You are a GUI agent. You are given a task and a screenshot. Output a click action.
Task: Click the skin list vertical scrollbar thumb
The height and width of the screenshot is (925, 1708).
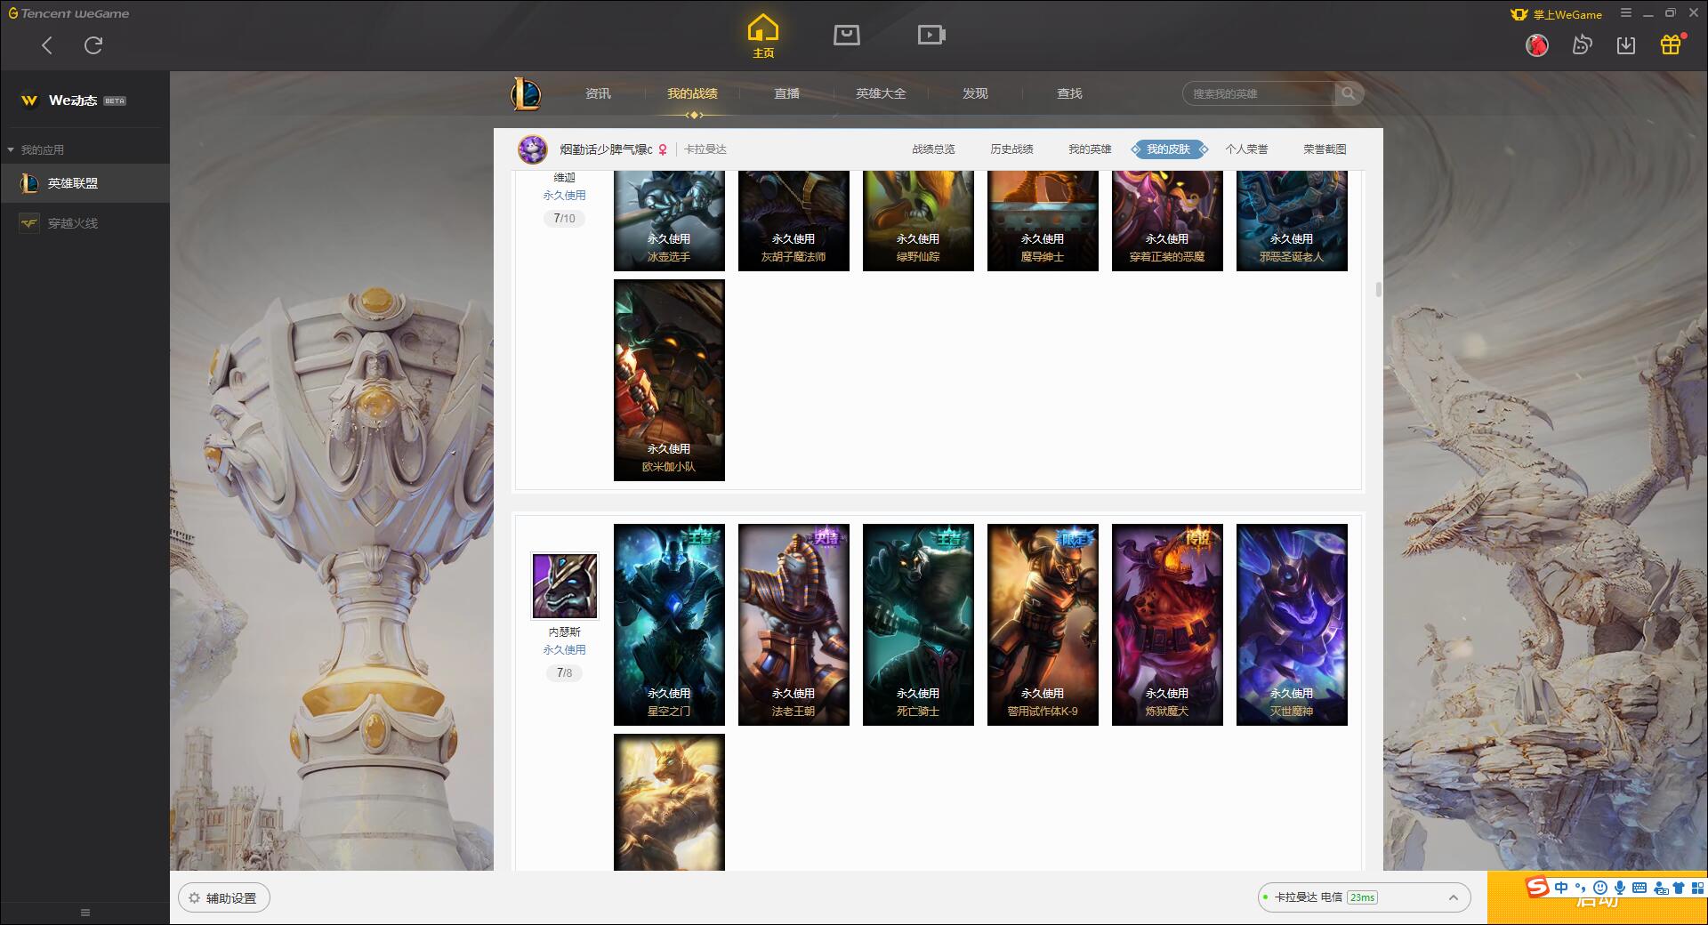[1378, 289]
